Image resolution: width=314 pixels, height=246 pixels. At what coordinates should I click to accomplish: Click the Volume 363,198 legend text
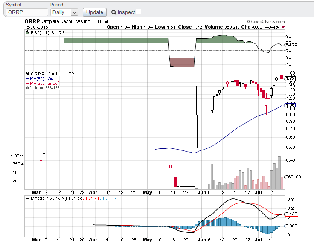[x=45, y=88]
